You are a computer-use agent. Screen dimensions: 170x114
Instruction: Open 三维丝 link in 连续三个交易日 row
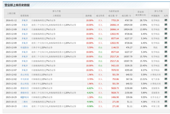[25, 106]
